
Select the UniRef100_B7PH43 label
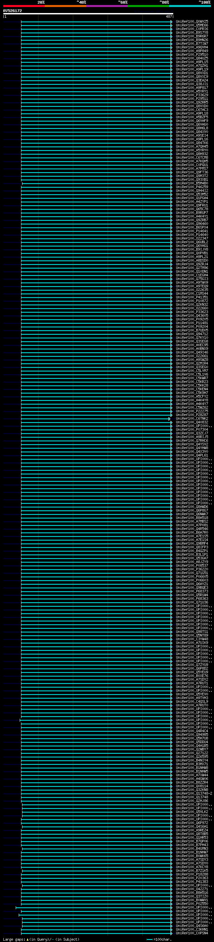(192, 845)
